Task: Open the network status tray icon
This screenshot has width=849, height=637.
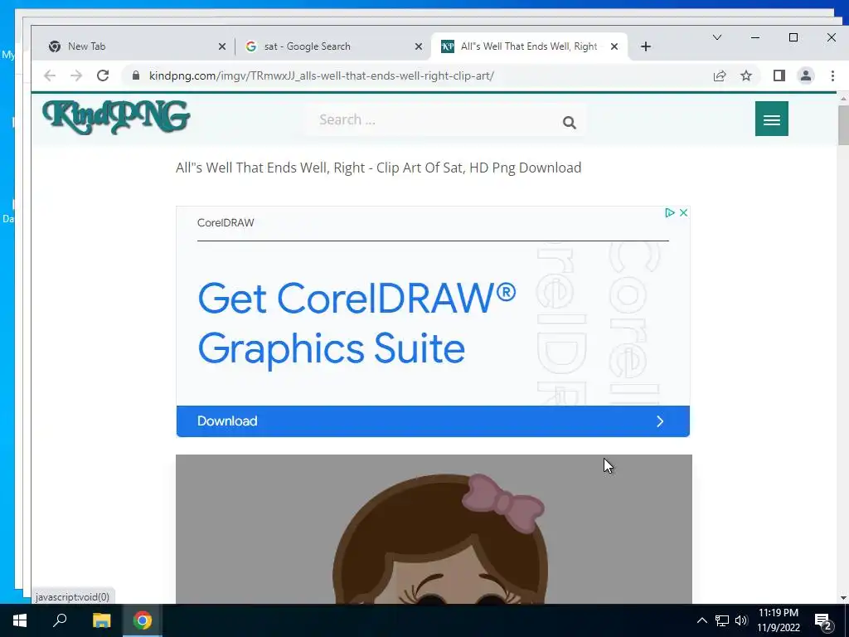Action: [722, 620]
